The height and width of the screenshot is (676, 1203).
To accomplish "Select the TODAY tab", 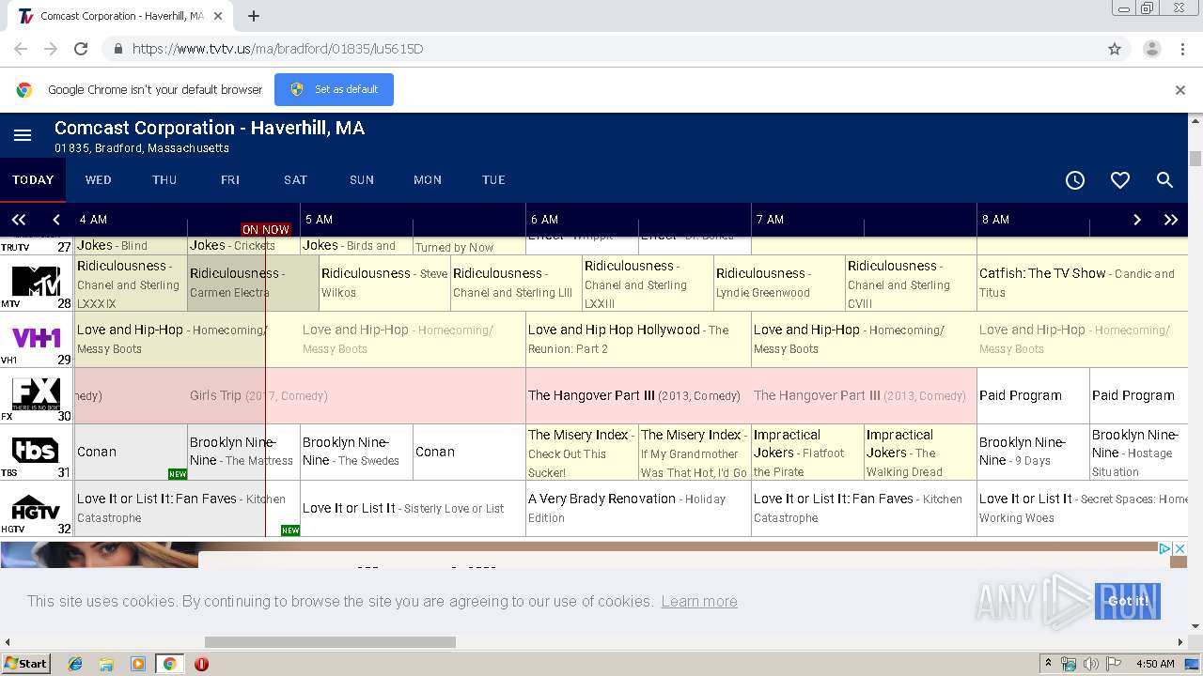I will (x=33, y=180).
